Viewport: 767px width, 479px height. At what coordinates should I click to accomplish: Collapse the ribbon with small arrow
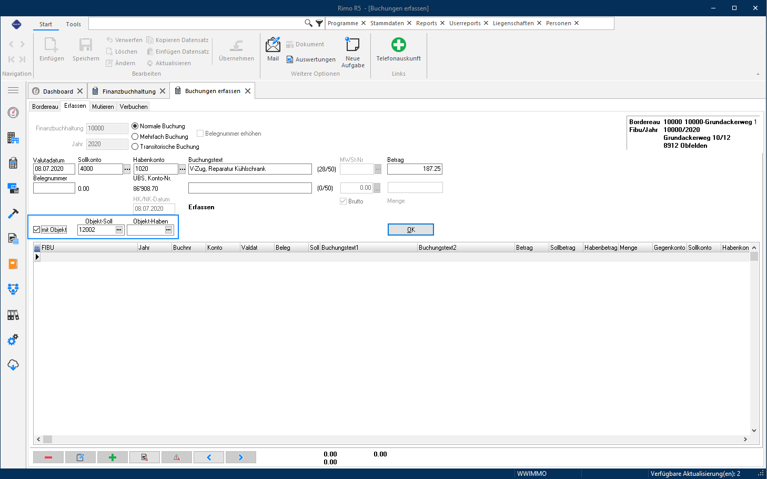coord(758,74)
